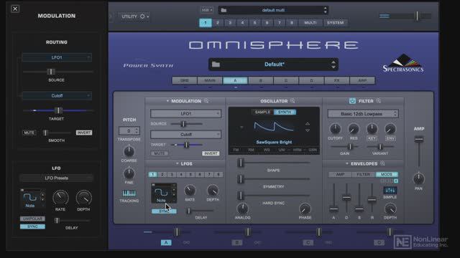Click the filter Cutoff knob
This screenshot has width=460, height=258.
point(335,129)
